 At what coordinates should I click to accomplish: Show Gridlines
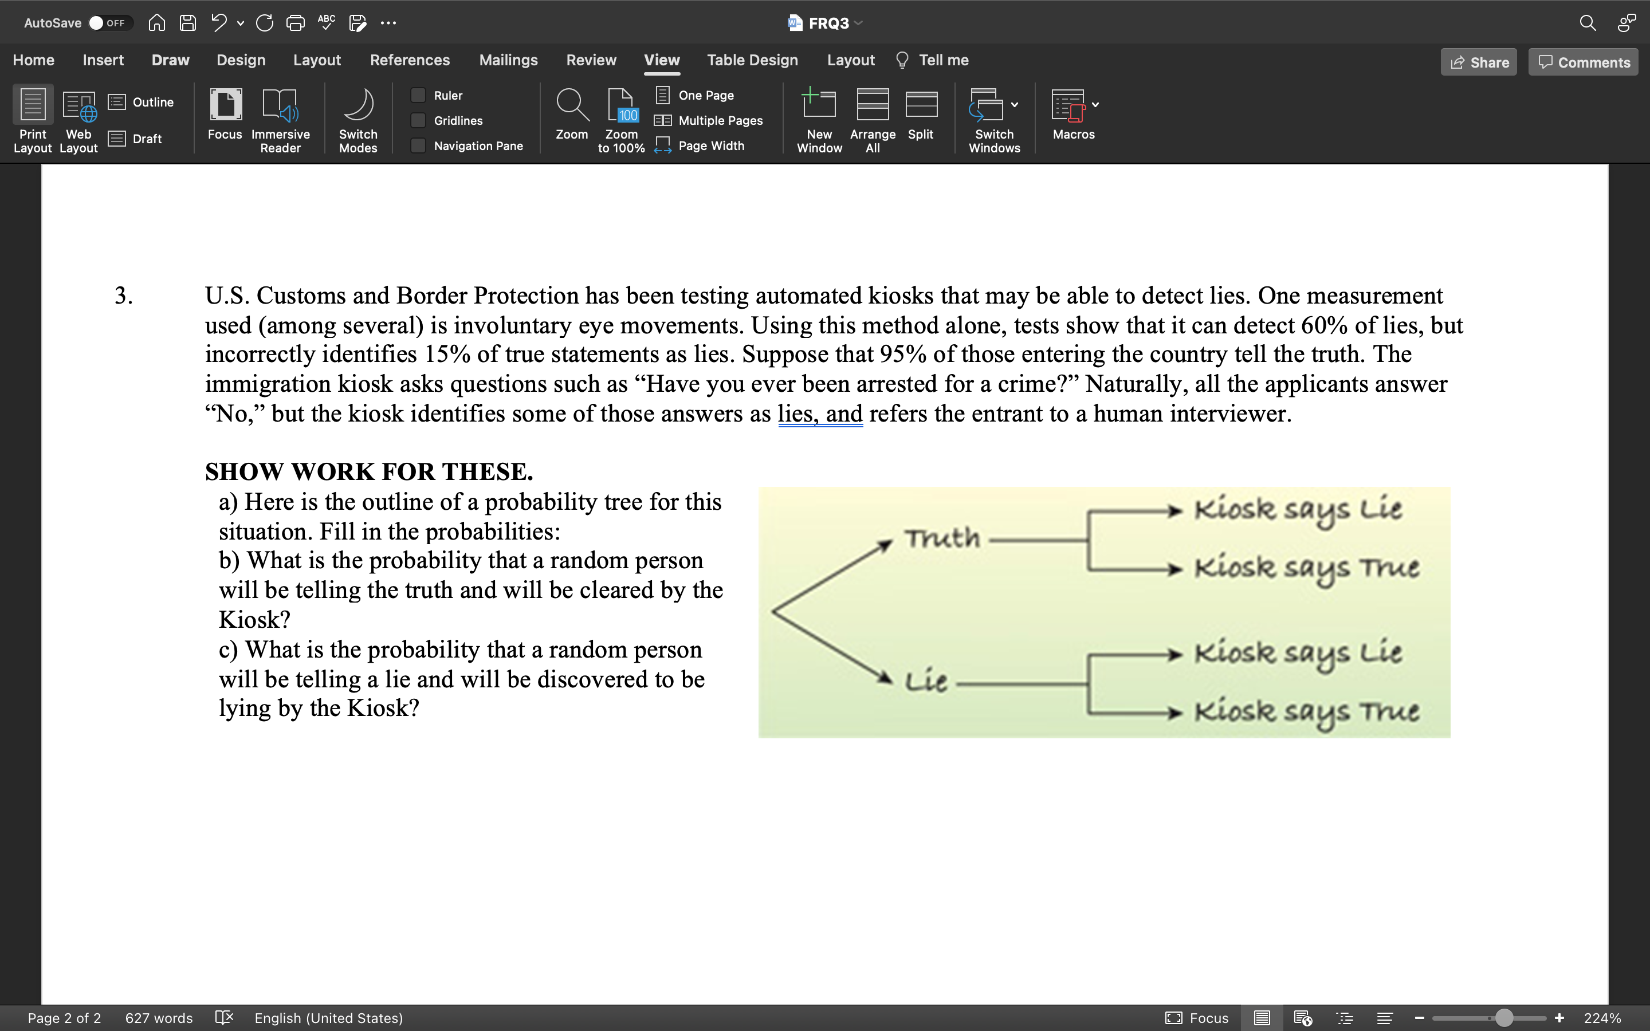click(419, 120)
